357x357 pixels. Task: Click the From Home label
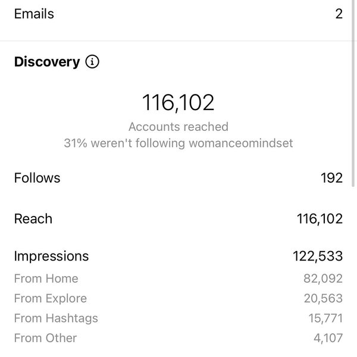point(46,278)
